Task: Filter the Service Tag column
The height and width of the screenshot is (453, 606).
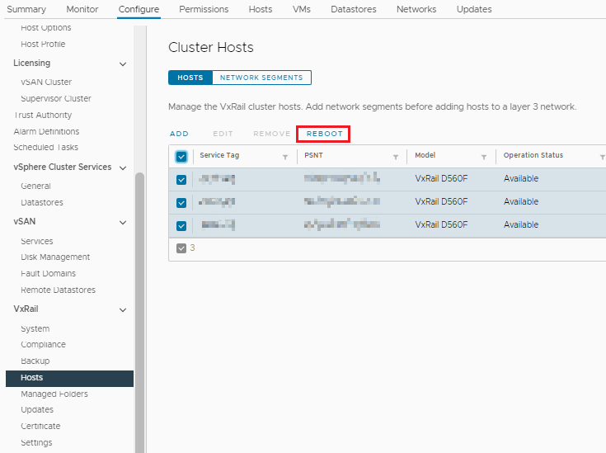Action: click(285, 157)
